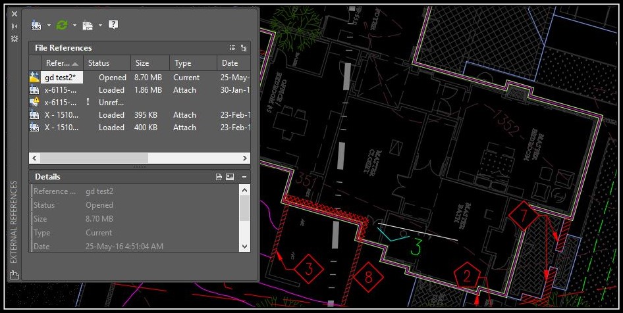623x313 pixels.
Task: Click the Current type cell in File References
Action: pos(186,78)
